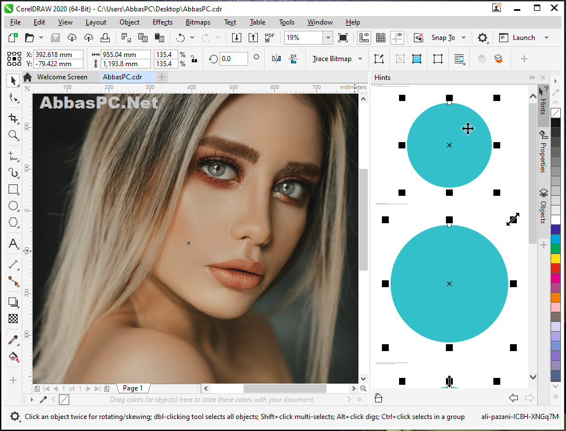Open the zoom level 19% dropdown
This screenshot has height=431, width=566.
pyautogui.click(x=328, y=38)
